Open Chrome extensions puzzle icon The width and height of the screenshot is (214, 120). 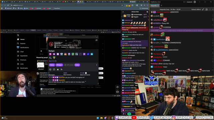click(132, 5)
